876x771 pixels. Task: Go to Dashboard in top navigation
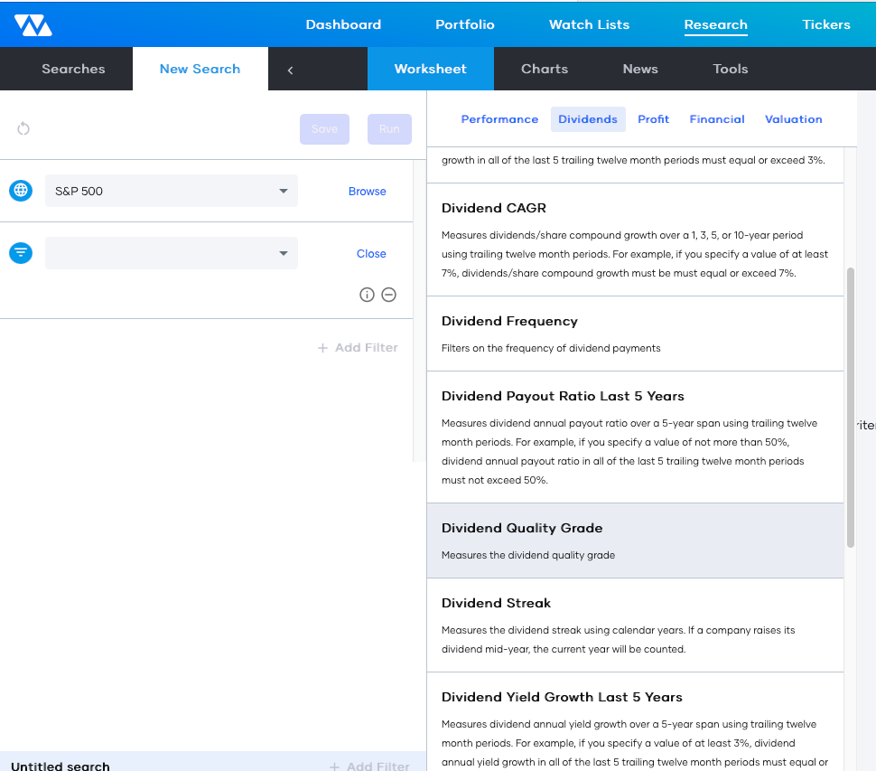pos(343,24)
